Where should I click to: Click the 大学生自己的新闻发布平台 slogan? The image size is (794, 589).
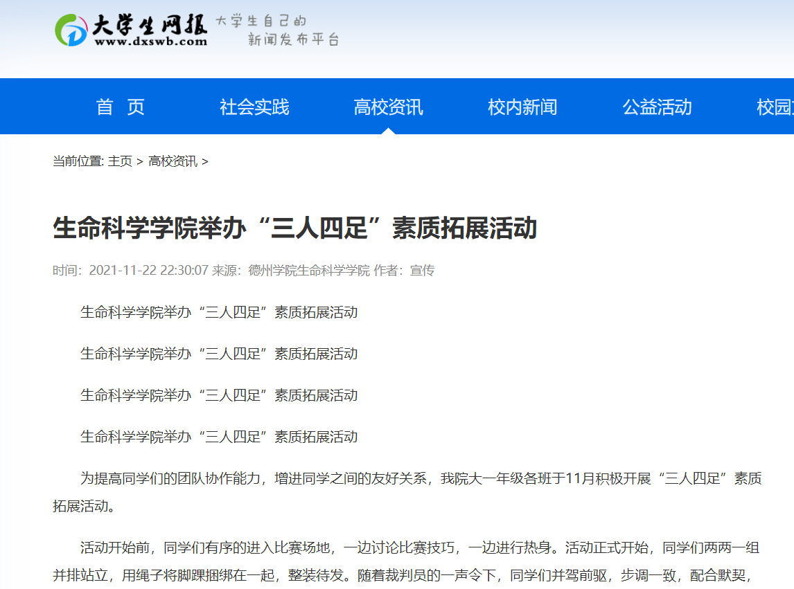(277, 30)
